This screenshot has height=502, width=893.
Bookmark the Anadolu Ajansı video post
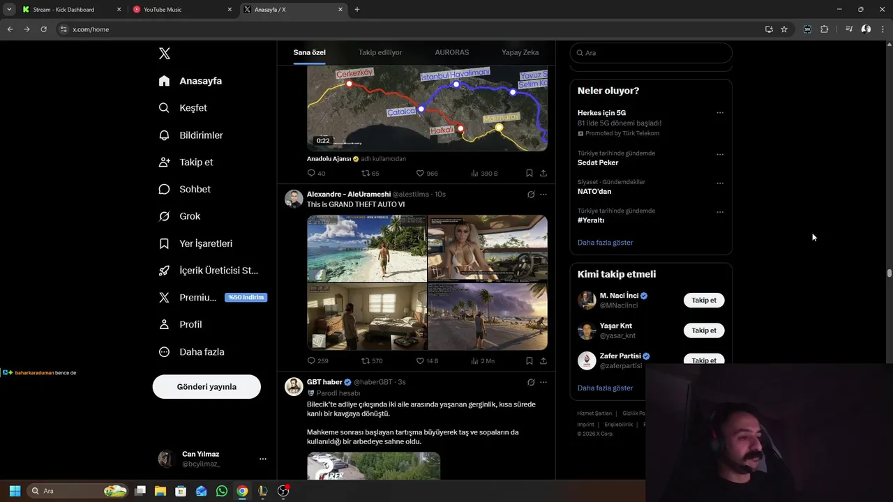point(530,173)
